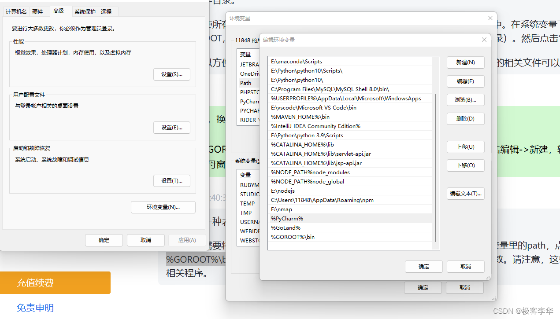Select the %MAVEN_HOME%\bin entry
This screenshot has height=319, width=560.
click(x=350, y=117)
